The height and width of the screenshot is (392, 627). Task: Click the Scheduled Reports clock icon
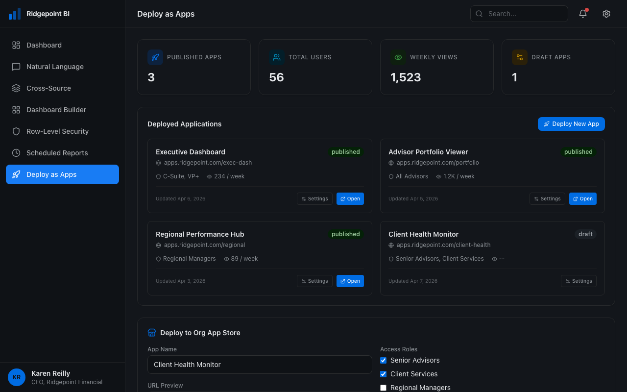tap(16, 153)
